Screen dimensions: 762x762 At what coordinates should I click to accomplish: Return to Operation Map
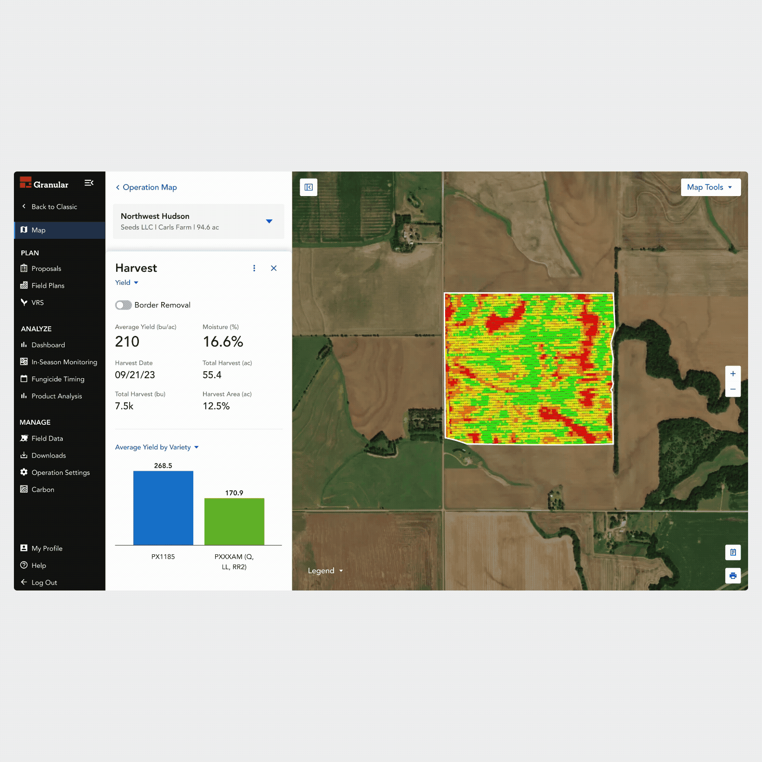tap(146, 187)
